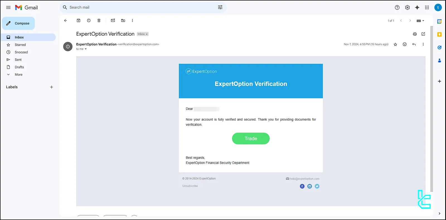The image size is (446, 220).
Task: Click the '1 of 1' counter
Action: [391, 21]
